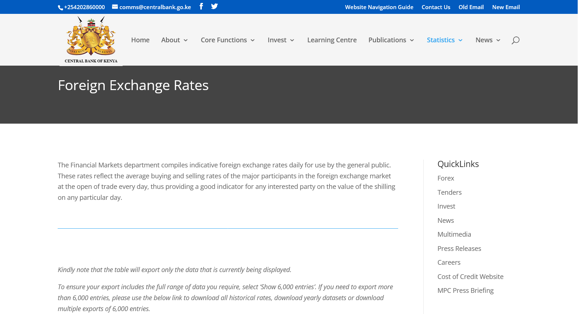This screenshot has width=585, height=314.
Task: Click the Facebook icon in top bar
Action: [x=201, y=6]
